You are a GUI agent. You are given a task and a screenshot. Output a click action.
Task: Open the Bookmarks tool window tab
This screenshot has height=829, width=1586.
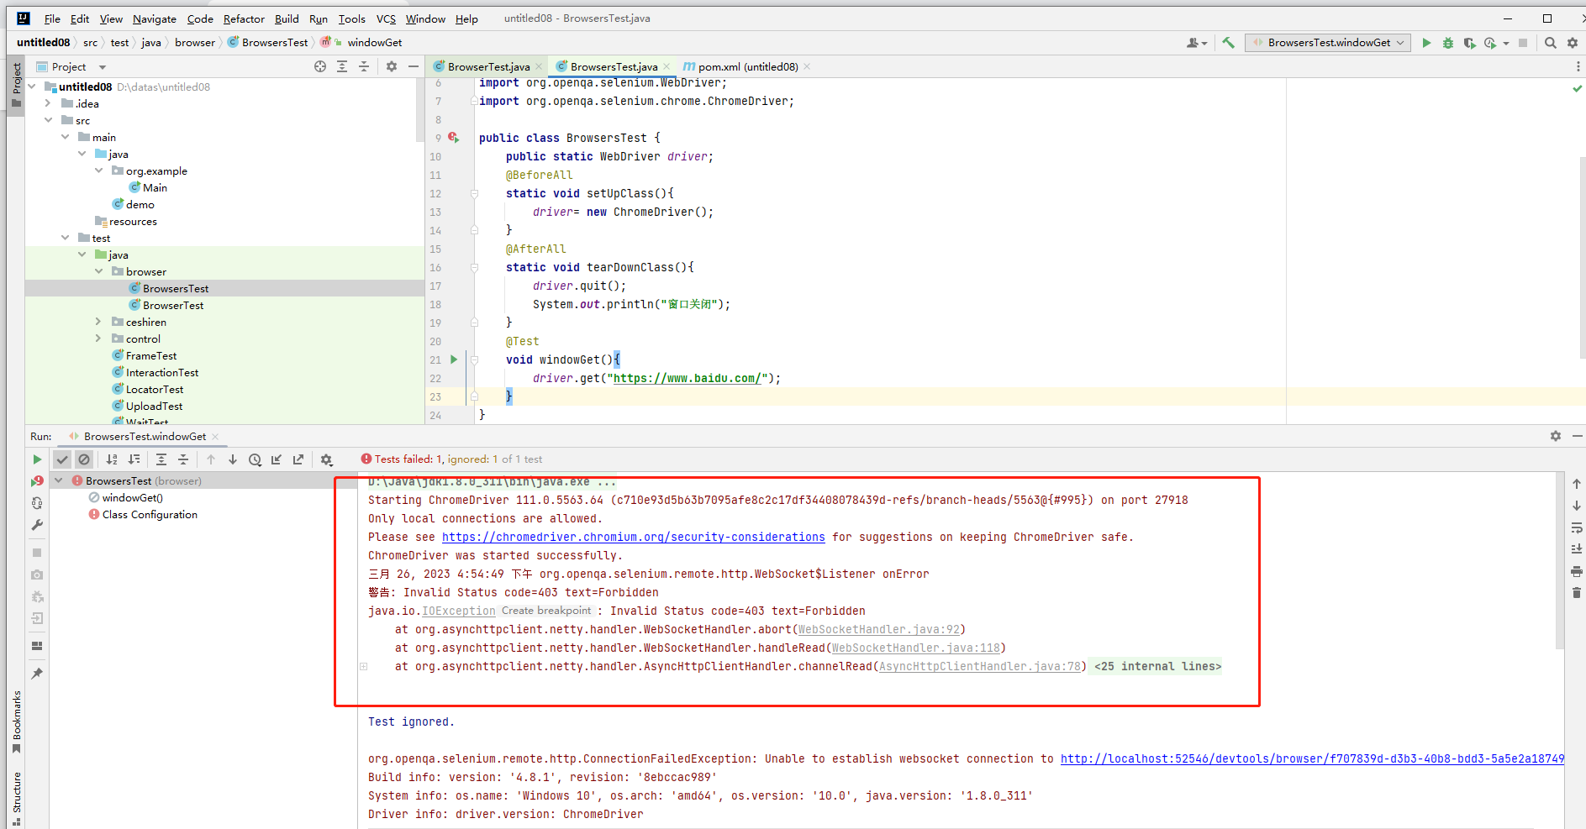pos(17,722)
